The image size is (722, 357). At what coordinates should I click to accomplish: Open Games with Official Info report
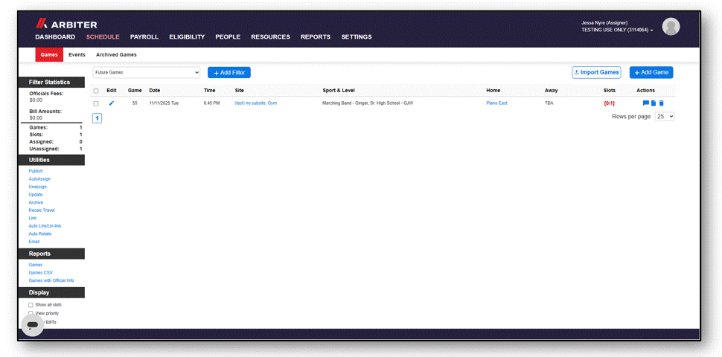51,280
